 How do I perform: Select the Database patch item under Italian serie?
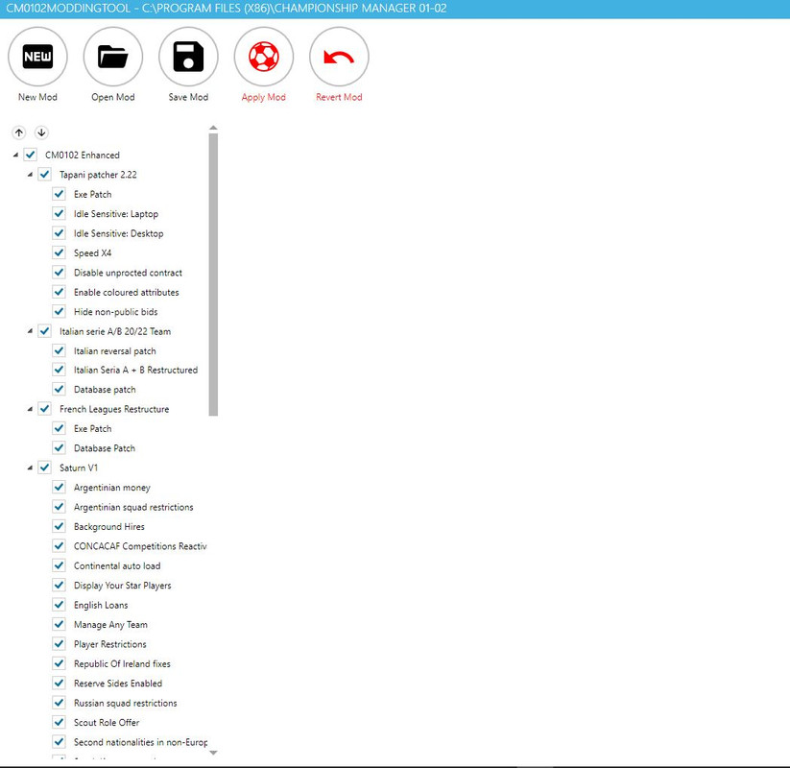pos(105,390)
